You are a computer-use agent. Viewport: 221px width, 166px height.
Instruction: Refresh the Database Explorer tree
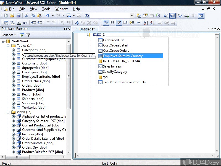click(22, 35)
